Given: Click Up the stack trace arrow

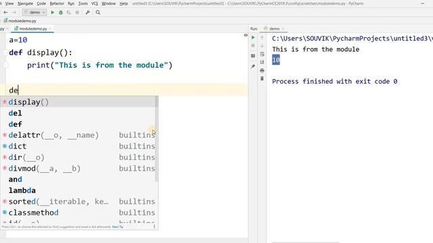Looking at the screenshot, I should point(262,38).
